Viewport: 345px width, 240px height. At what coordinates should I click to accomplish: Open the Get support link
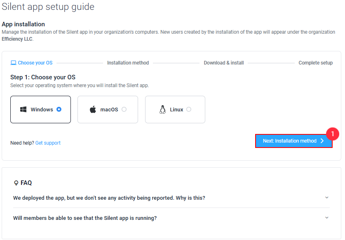click(48, 143)
